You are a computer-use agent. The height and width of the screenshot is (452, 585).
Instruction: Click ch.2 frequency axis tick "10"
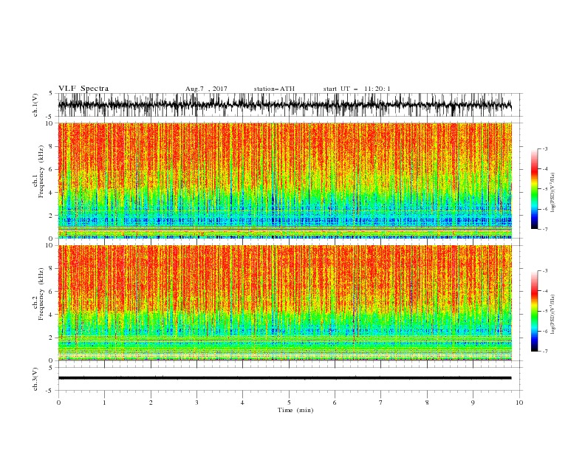click(x=49, y=245)
